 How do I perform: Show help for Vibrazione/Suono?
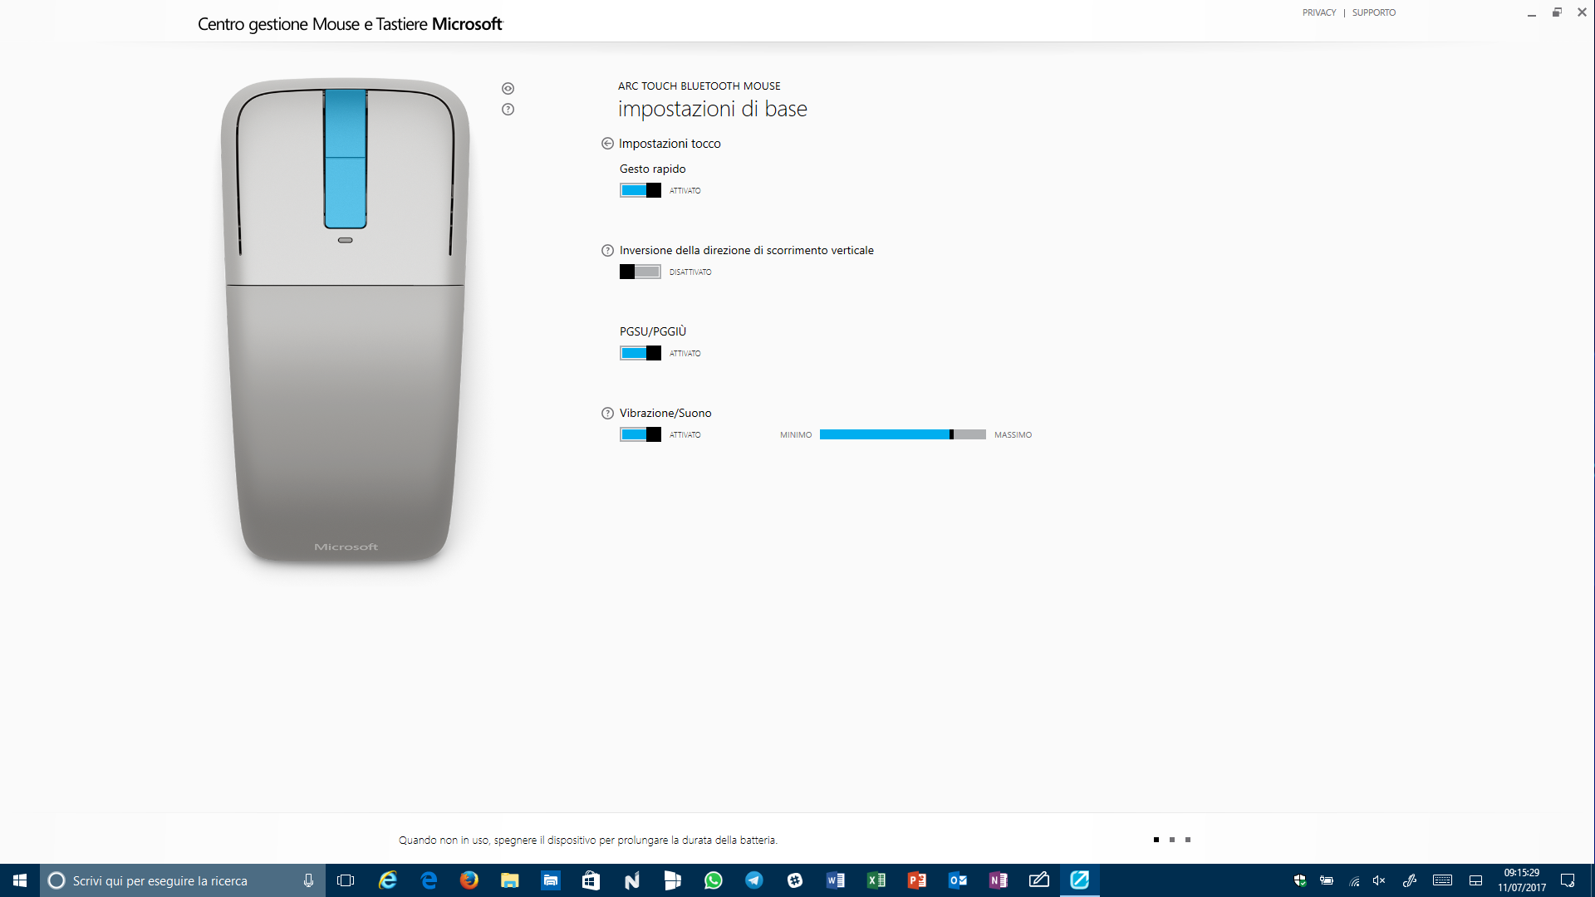click(x=607, y=414)
